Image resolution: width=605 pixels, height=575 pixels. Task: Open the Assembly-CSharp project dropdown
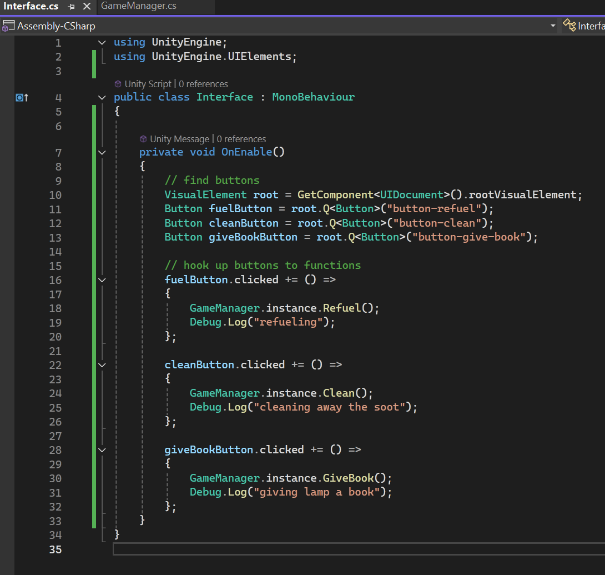[553, 26]
